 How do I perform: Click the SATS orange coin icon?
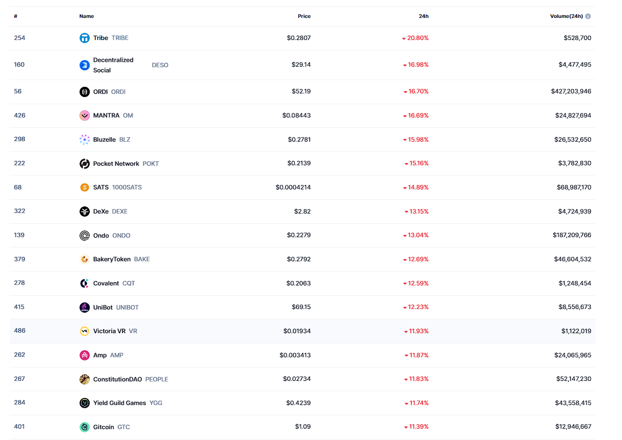click(x=85, y=187)
